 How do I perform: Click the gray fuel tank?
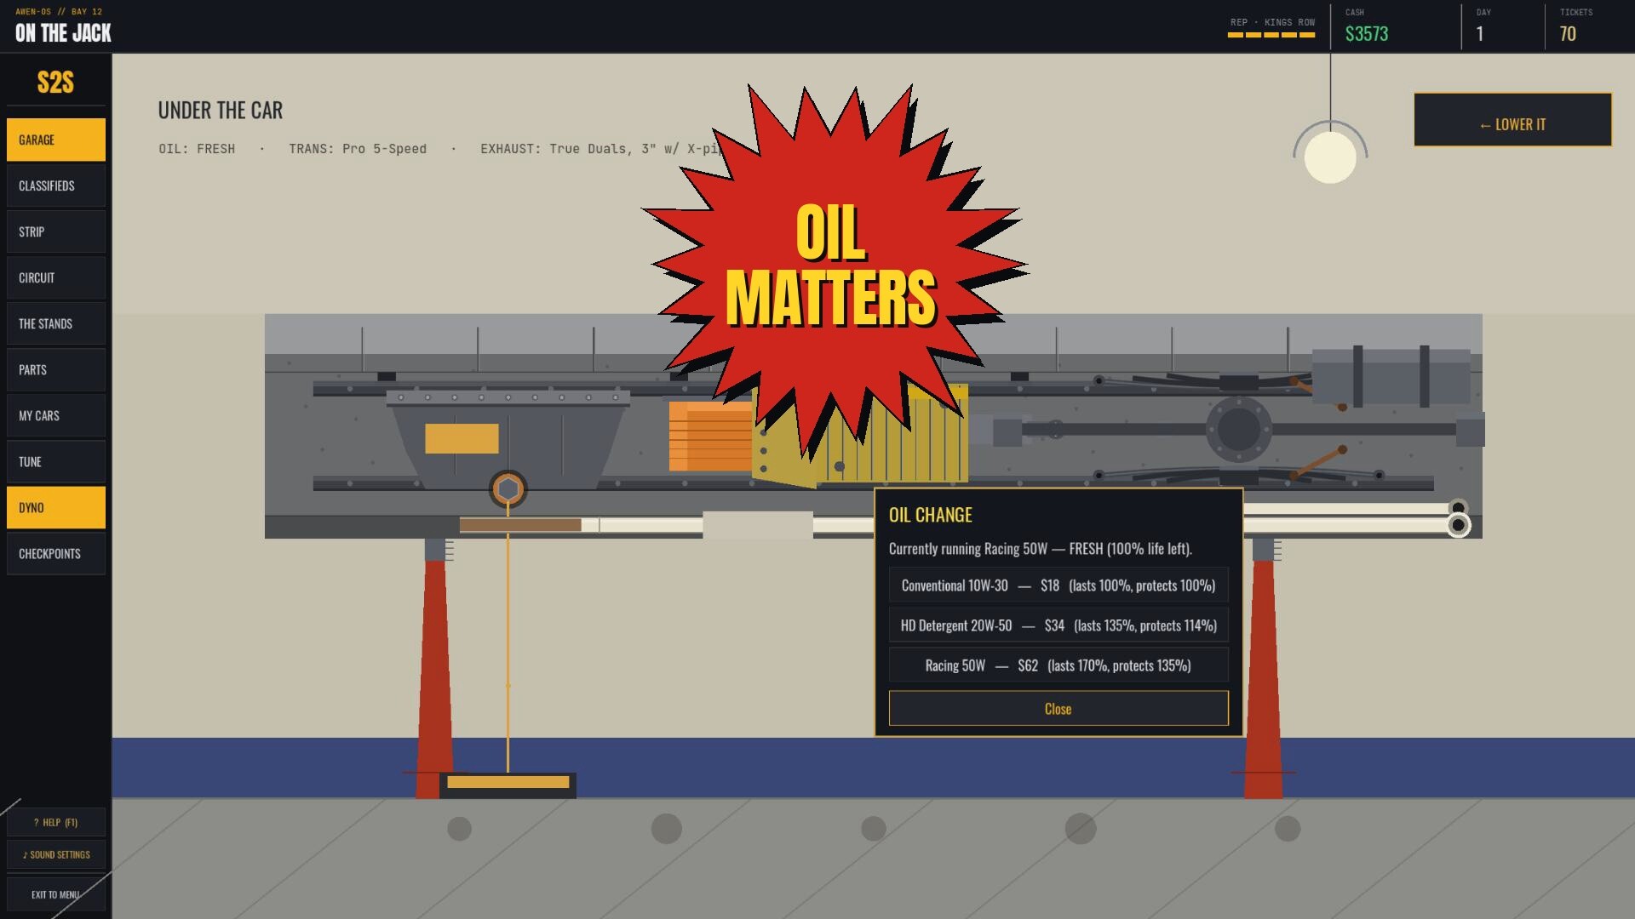pos(1391,377)
